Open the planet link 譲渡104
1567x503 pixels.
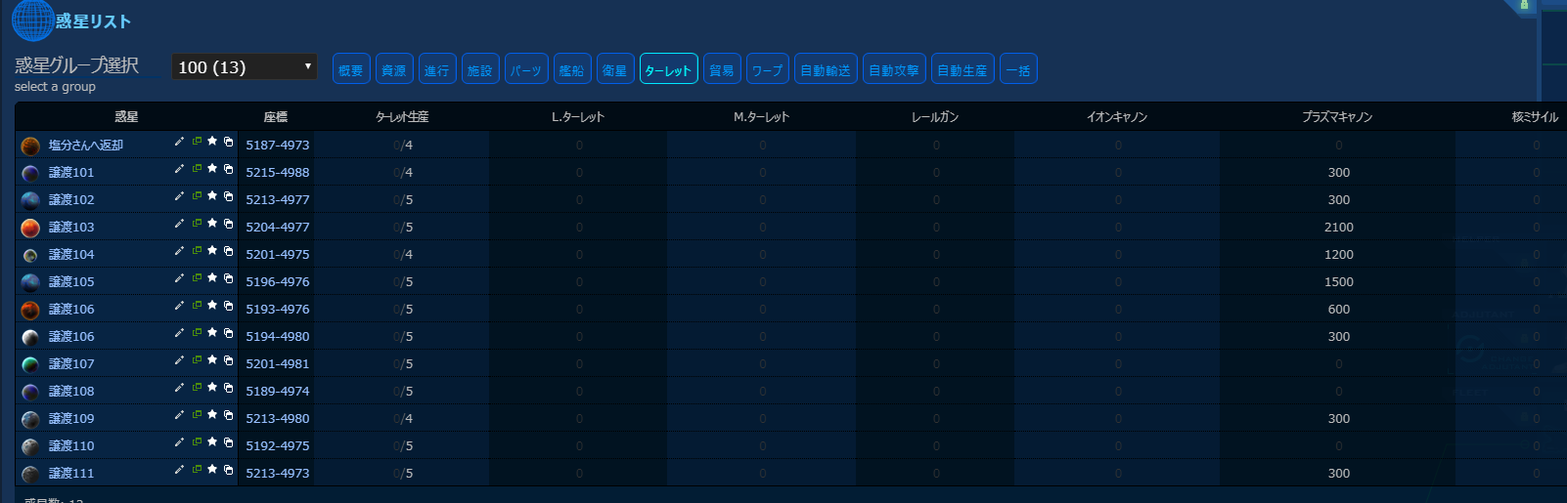coord(71,254)
